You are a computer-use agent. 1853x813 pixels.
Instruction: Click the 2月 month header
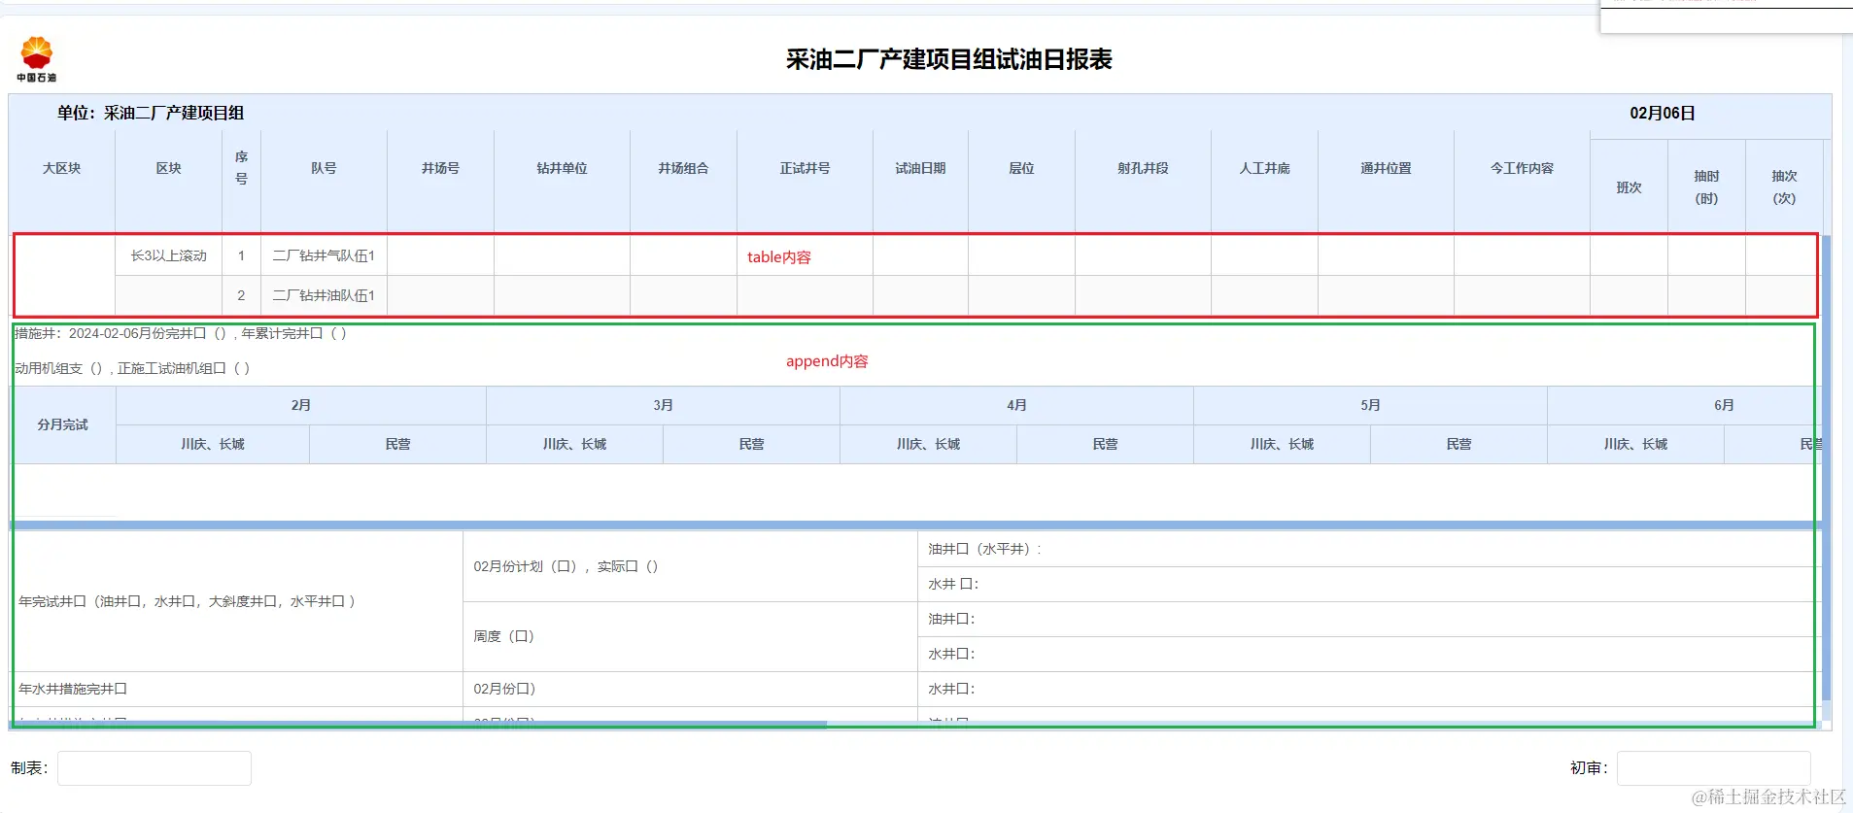(301, 405)
